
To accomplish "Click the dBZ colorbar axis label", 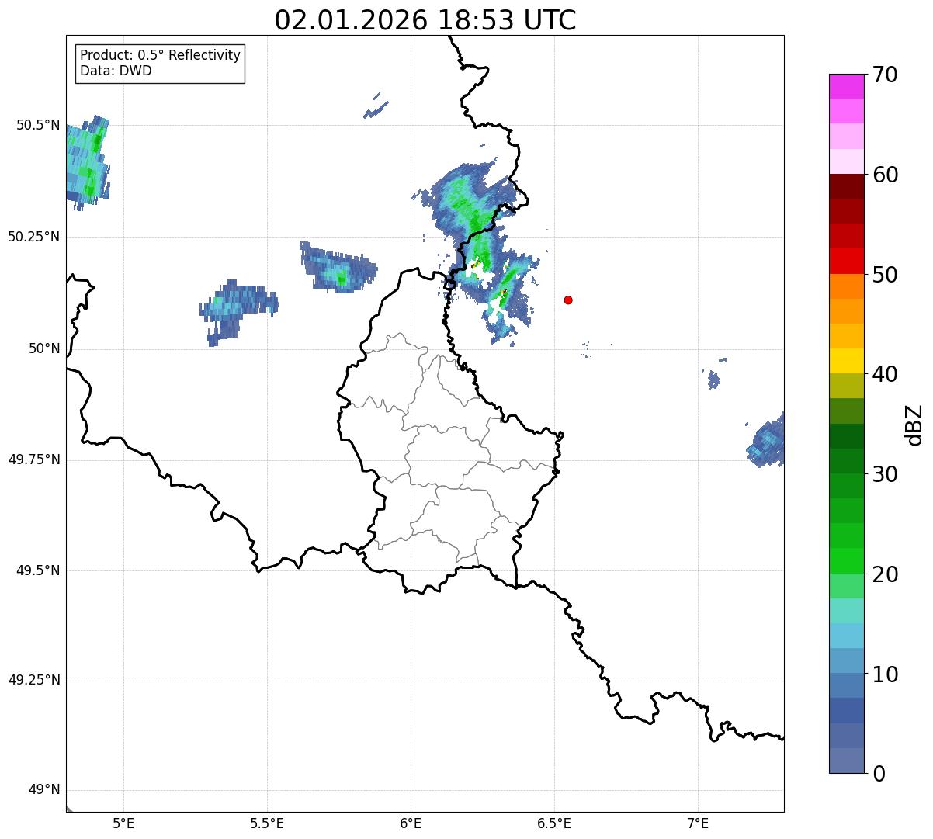I will [x=914, y=425].
